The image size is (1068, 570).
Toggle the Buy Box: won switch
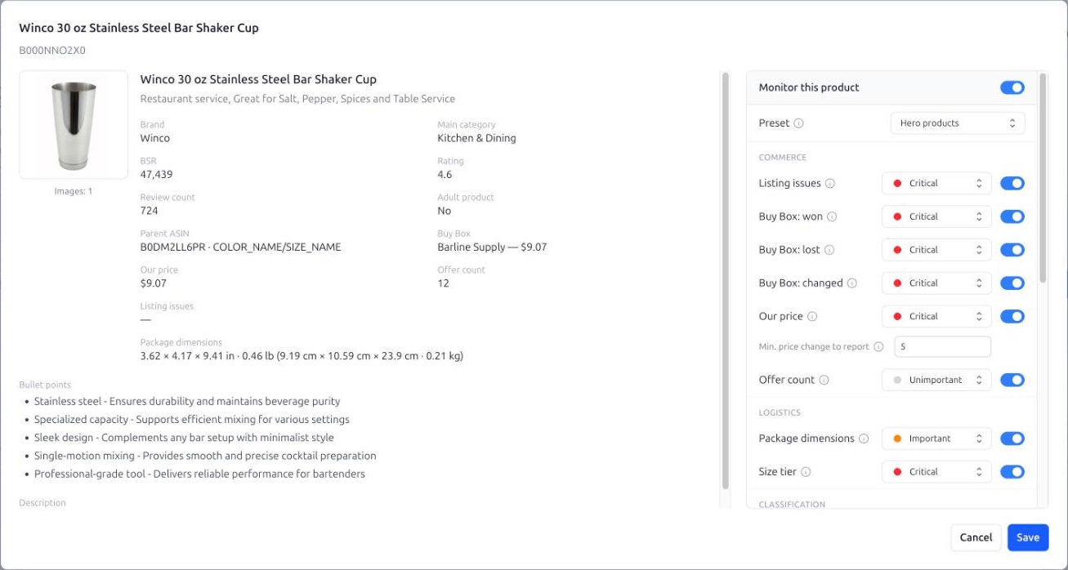coord(1012,217)
